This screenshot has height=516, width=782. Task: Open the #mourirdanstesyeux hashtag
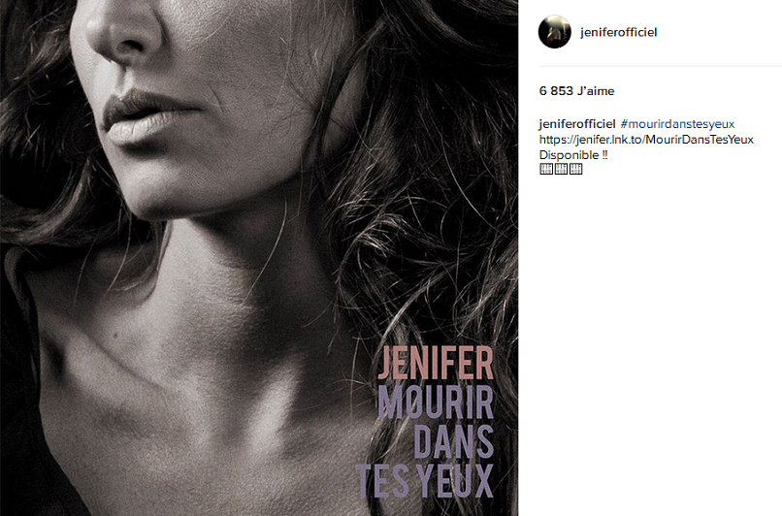[677, 124]
